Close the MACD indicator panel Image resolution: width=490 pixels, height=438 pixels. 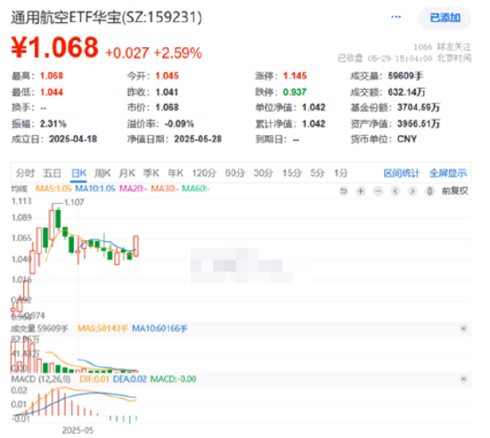pyautogui.click(x=463, y=379)
